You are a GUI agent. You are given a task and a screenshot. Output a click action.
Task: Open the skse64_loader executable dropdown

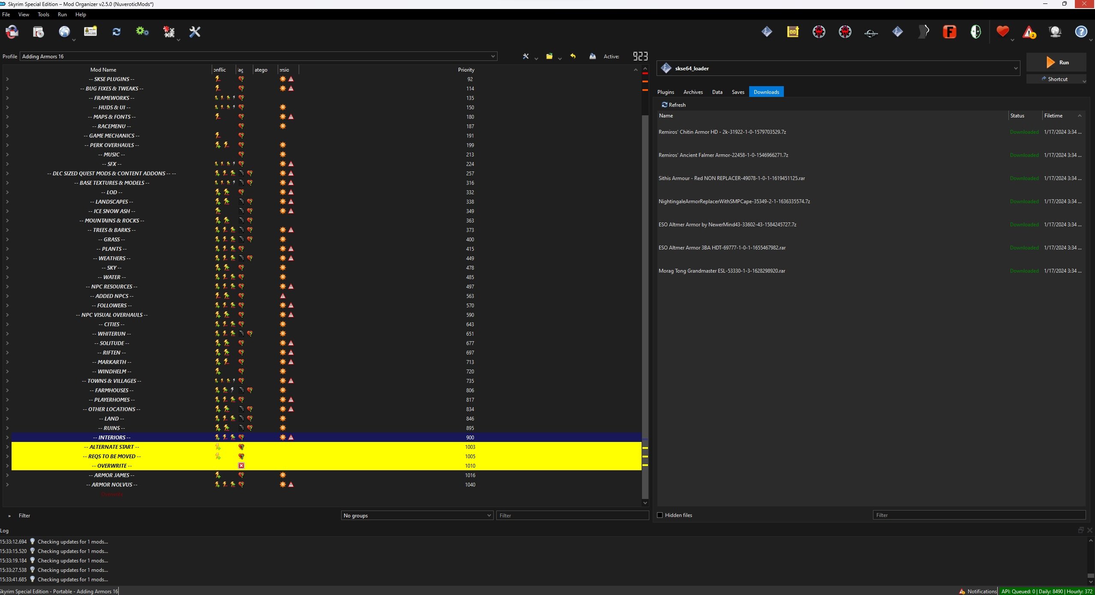click(x=839, y=68)
